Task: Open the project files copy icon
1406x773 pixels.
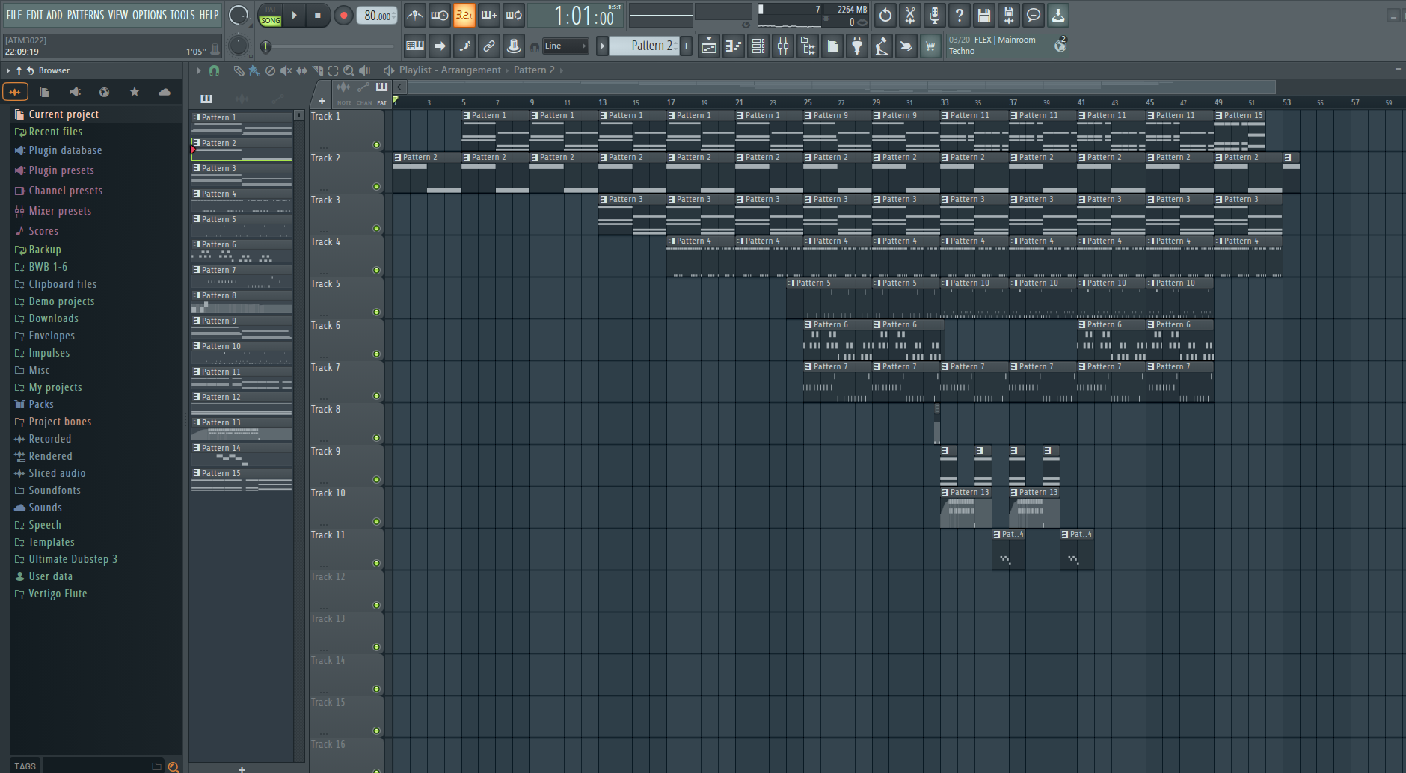Action: (832, 46)
